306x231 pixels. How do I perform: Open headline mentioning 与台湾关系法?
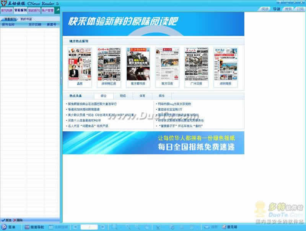click(101, 115)
